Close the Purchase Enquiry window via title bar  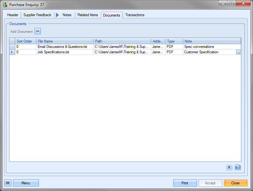pyautogui.click(x=243, y=3)
